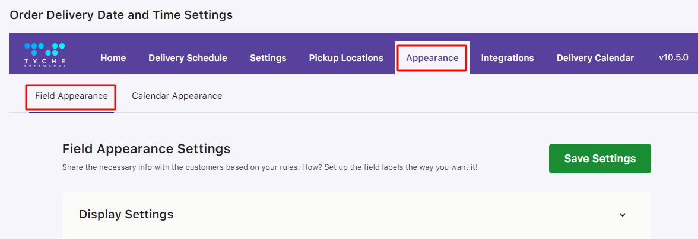Click the Tyche Softwares dotted logo
The width and height of the screenshot is (698, 239).
coord(45,48)
